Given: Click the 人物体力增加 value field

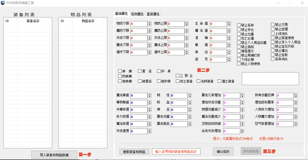Looking at the screenshot, I should [285, 110].
